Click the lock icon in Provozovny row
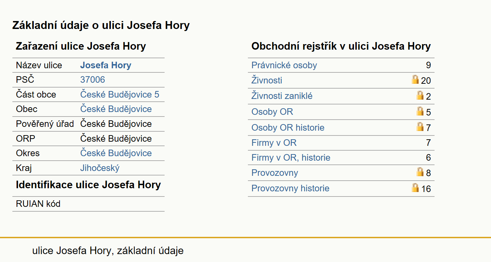 [420, 172]
